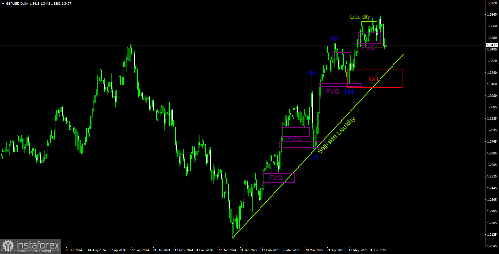499x254 pixels.
Task: Click the FVG label below the Liquidity box
Action: tap(368, 48)
